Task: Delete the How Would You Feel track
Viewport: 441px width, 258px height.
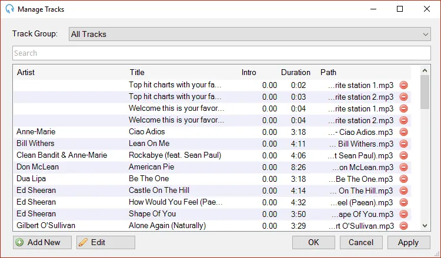Action: 403,202
